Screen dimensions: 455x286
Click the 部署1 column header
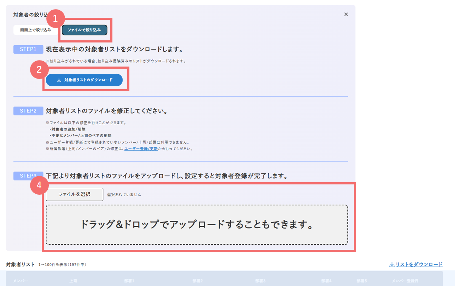[x=129, y=281]
